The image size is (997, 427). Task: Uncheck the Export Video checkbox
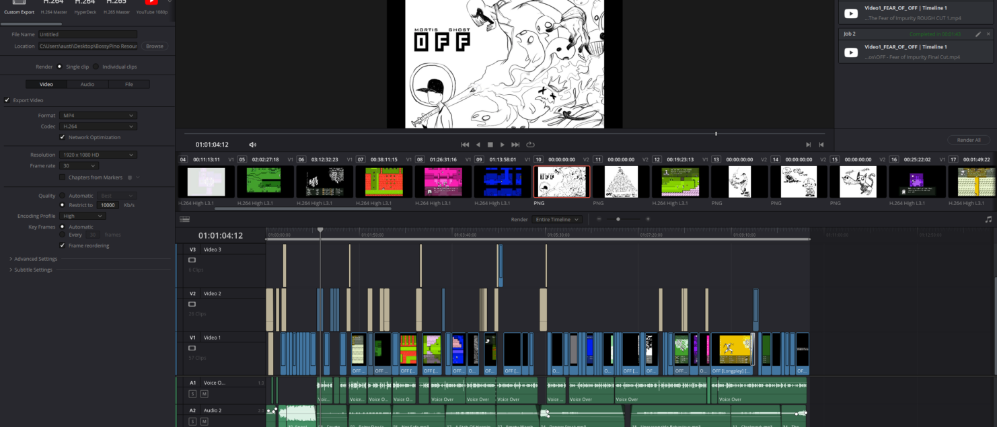point(7,100)
